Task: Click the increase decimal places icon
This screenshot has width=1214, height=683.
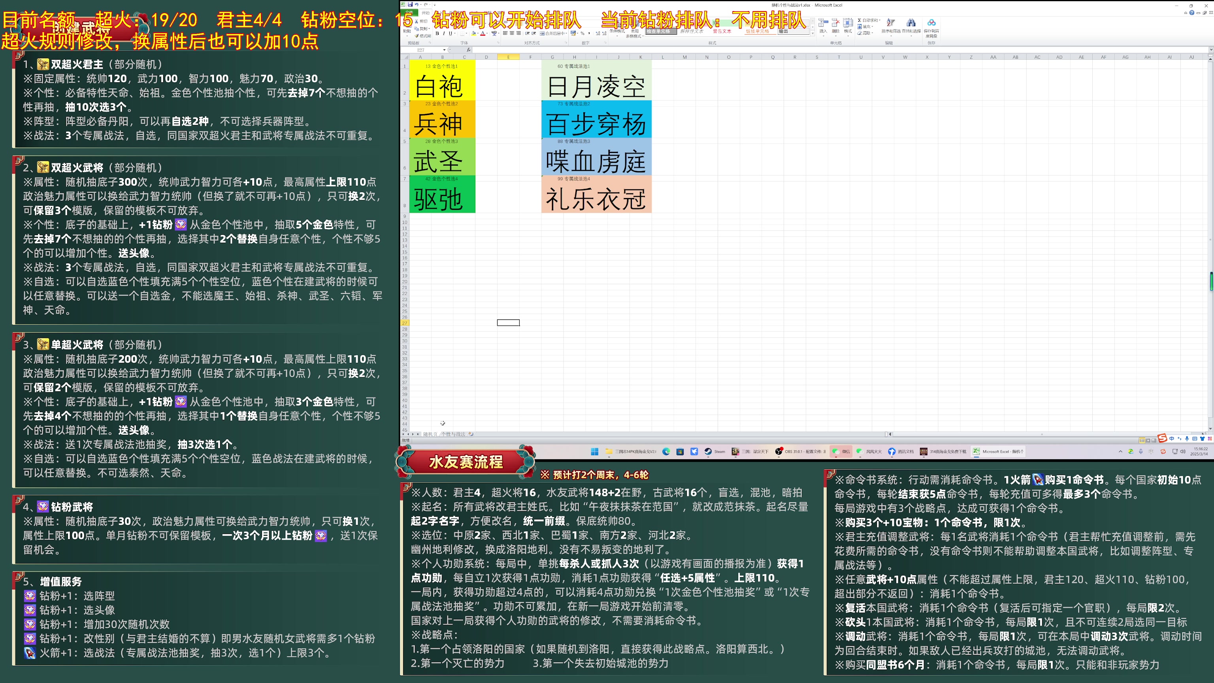Action: coord(598,34)
